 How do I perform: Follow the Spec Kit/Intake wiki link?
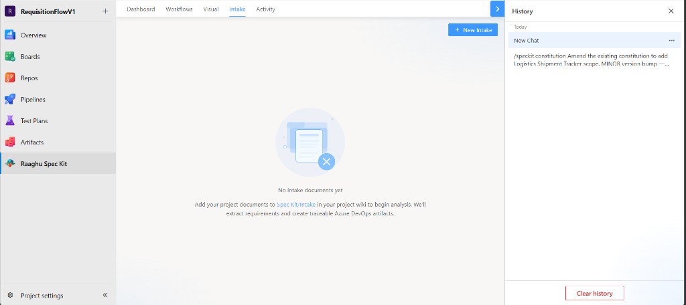click(297, 205)
